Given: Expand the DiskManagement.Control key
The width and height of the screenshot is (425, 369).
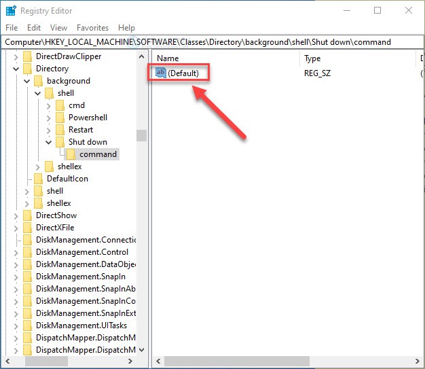Looking at the screenshot, I should point(16,253).
